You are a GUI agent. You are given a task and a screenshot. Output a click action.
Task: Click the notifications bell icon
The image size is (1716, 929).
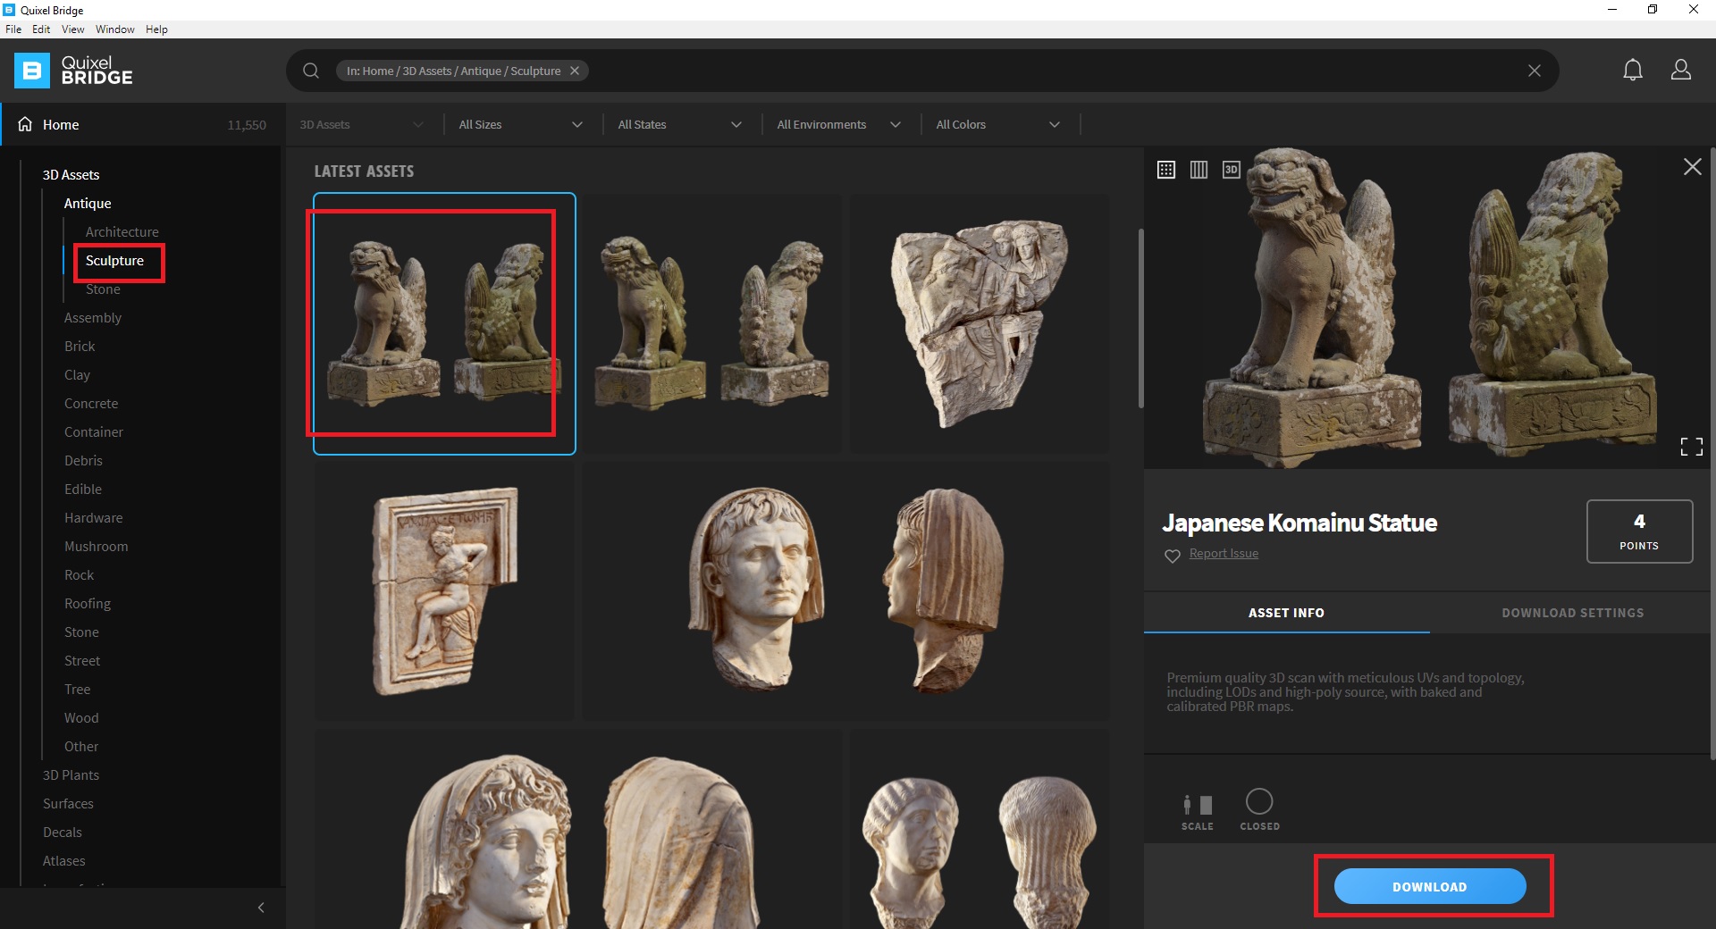tap(1632, 71)
